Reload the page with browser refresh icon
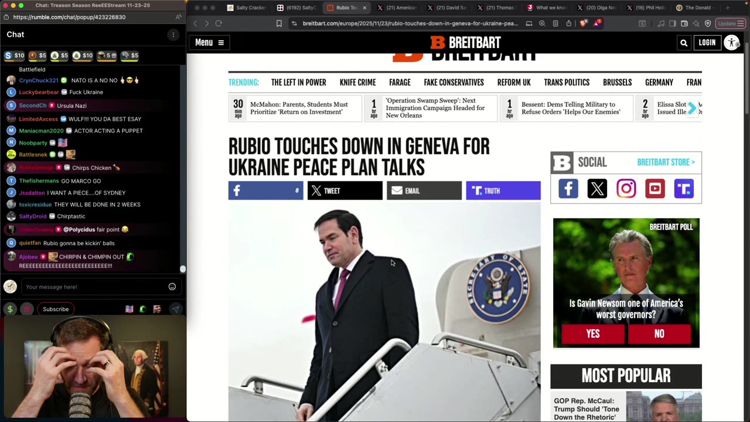This screenshot has width=750, height=422. coord(219,23)
